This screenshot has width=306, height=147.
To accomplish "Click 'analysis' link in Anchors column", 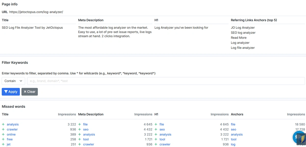I will click(237, 135).
